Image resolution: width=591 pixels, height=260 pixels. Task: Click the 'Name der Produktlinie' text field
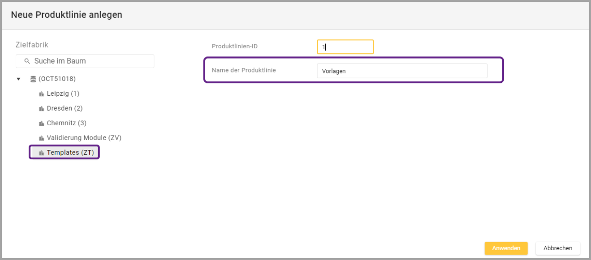(401, 71)
